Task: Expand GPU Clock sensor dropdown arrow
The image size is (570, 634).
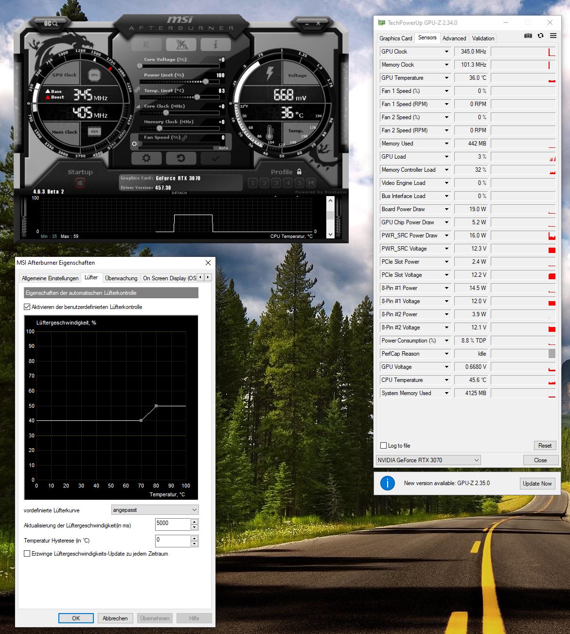Action: point(446,52)
